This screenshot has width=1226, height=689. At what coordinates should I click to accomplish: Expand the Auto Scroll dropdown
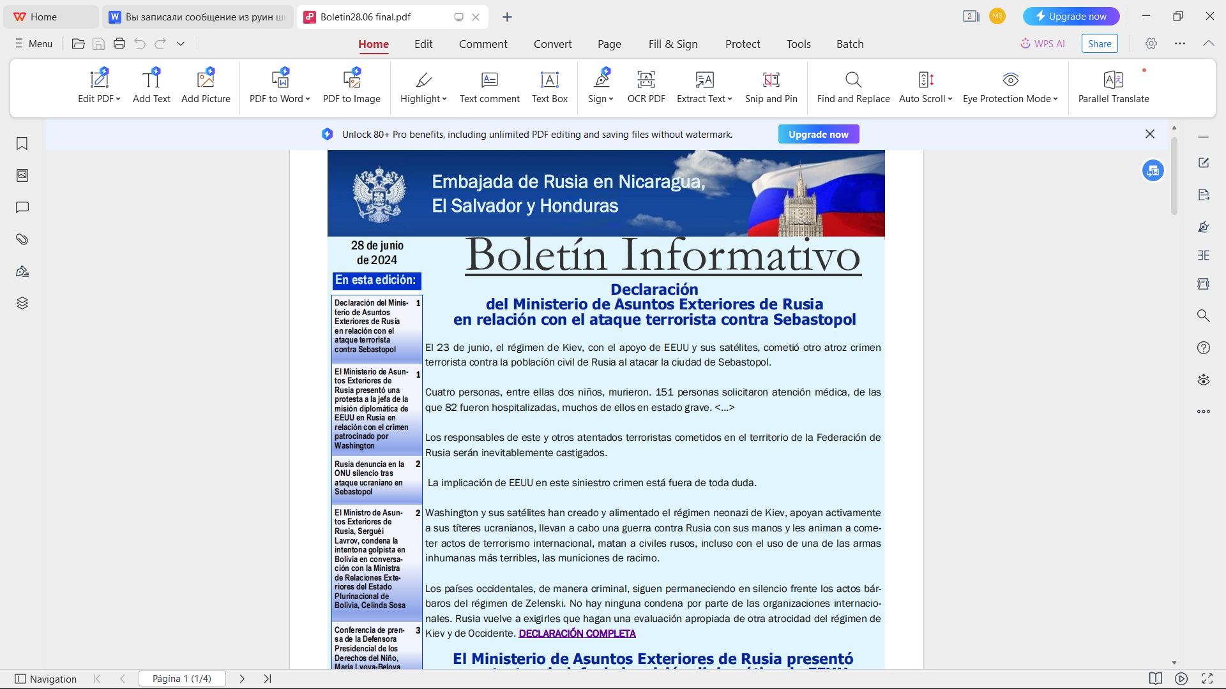(950, 99)
